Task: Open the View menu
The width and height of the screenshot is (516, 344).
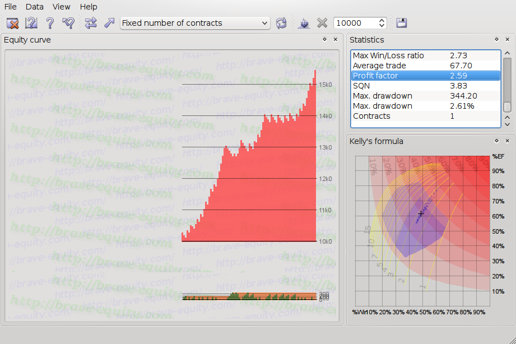Action: (61, 7)
